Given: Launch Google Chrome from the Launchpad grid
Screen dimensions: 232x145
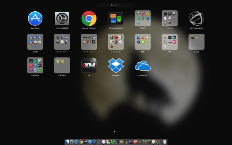Looking at the screenshot, I should coord(89,18).
